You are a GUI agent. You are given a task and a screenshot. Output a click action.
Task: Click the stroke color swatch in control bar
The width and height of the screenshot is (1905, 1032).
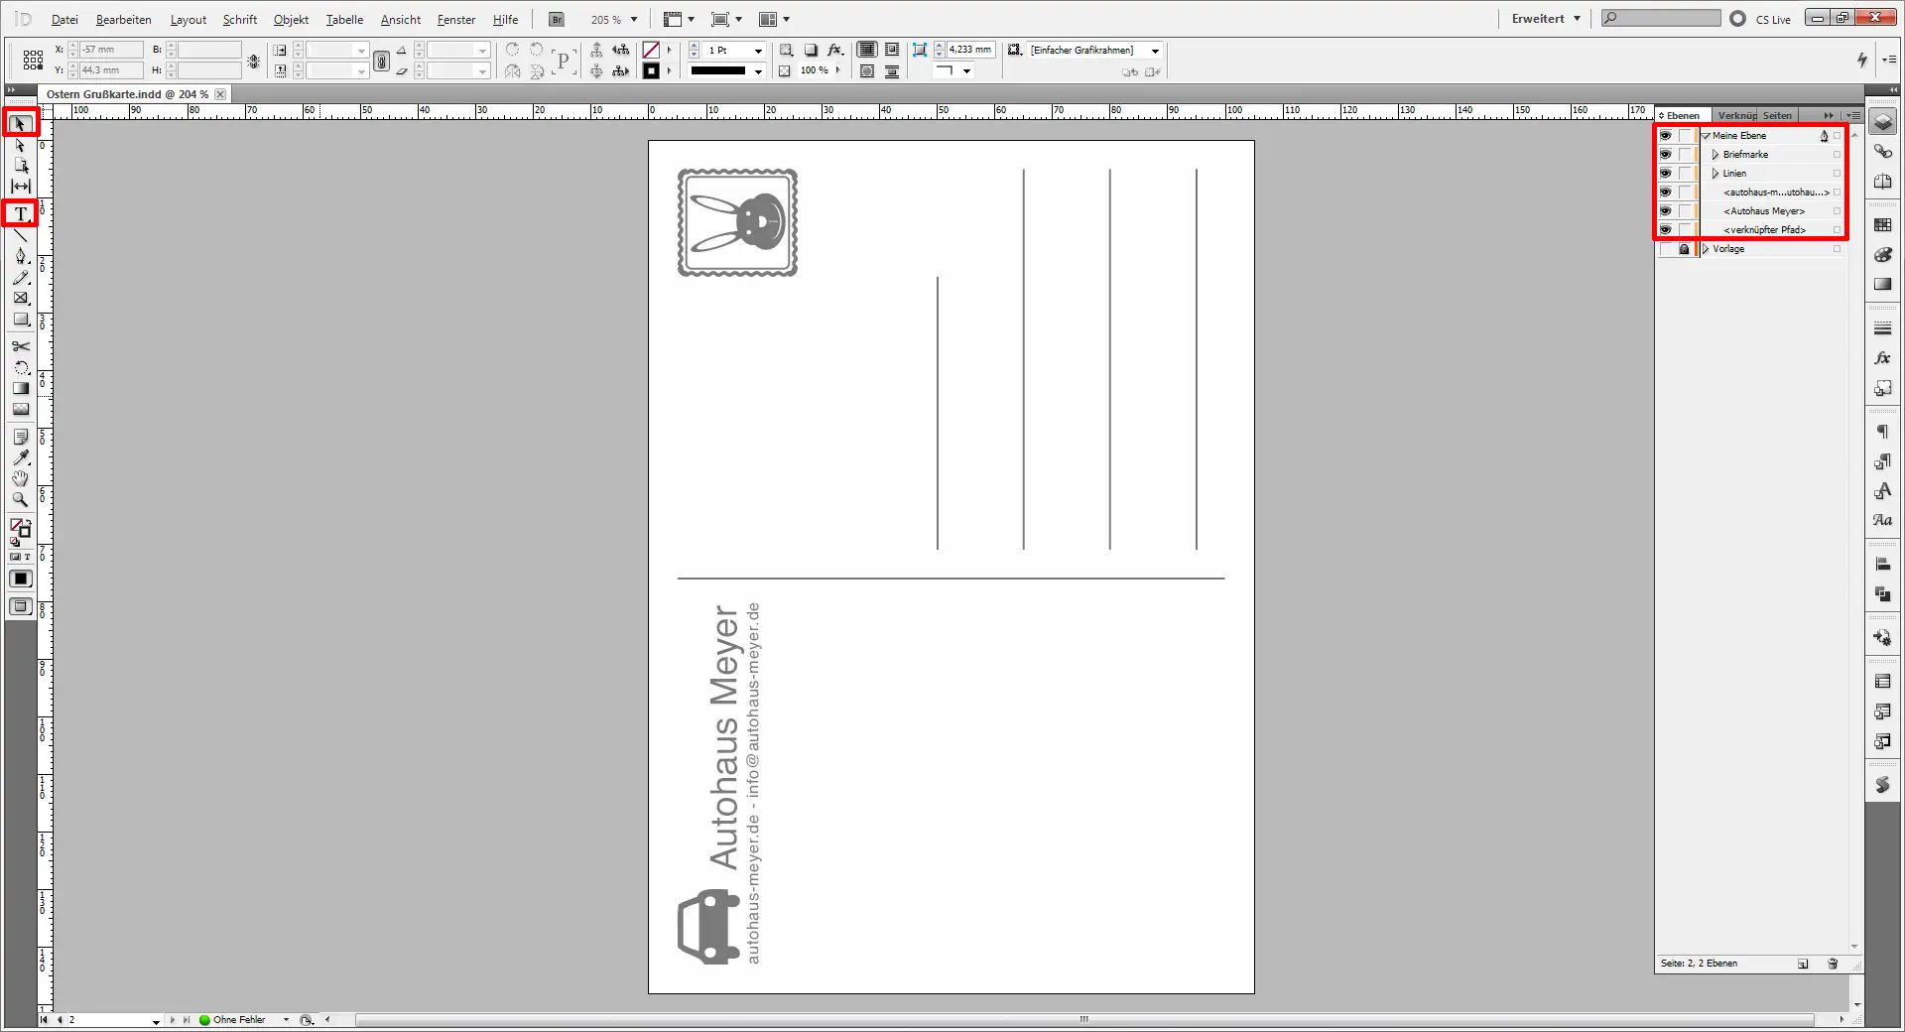pos(651,70)
